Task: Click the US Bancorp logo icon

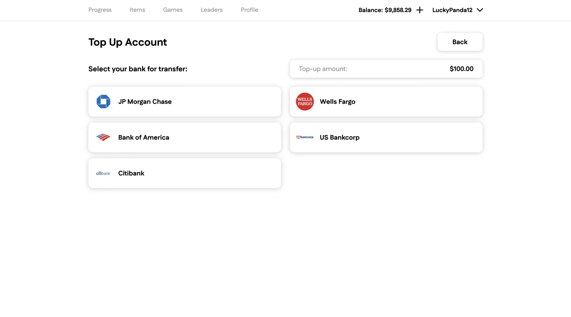Action: tap(305, 137)
